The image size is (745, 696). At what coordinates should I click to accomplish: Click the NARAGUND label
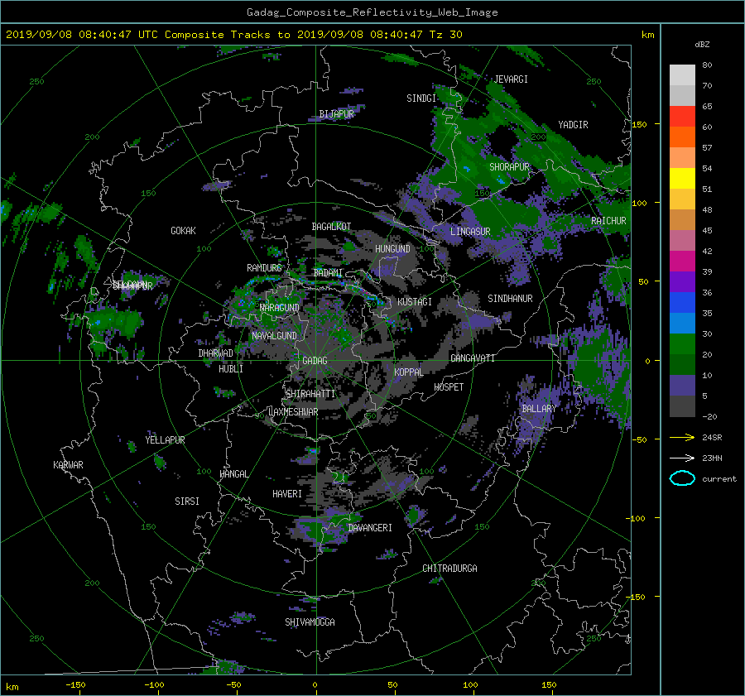(x=280, y=308)
